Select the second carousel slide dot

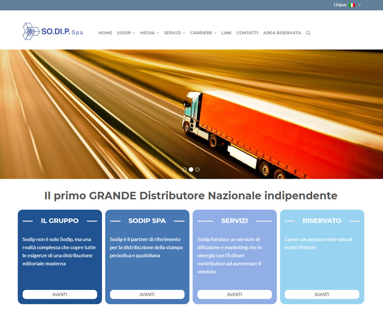pos(191,170)
